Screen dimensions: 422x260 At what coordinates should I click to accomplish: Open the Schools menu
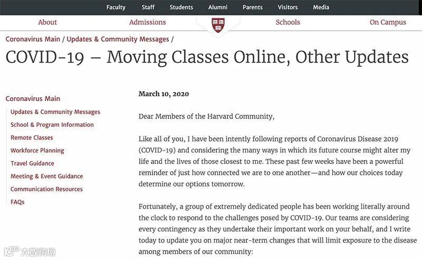(288, 22)
